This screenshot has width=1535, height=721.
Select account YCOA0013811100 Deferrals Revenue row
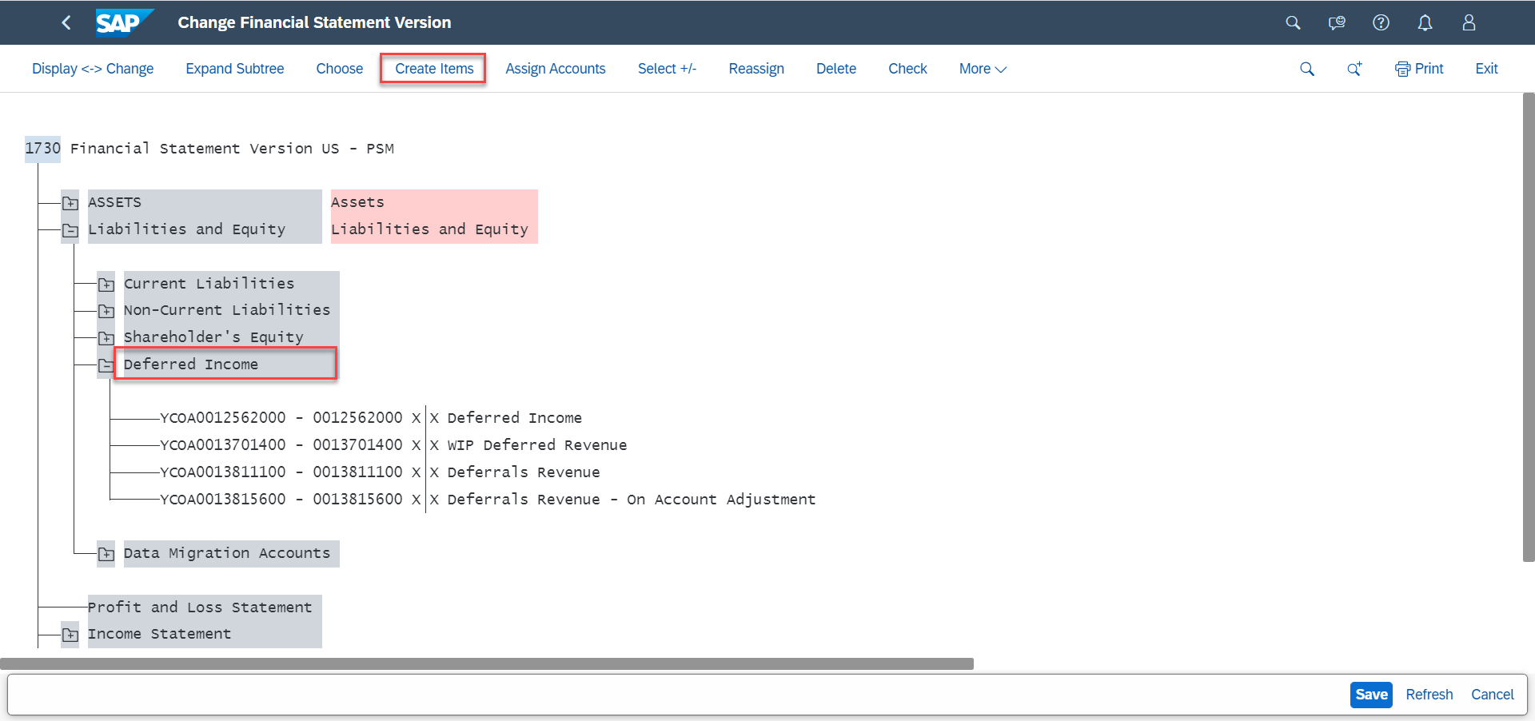tap(380, 472)
